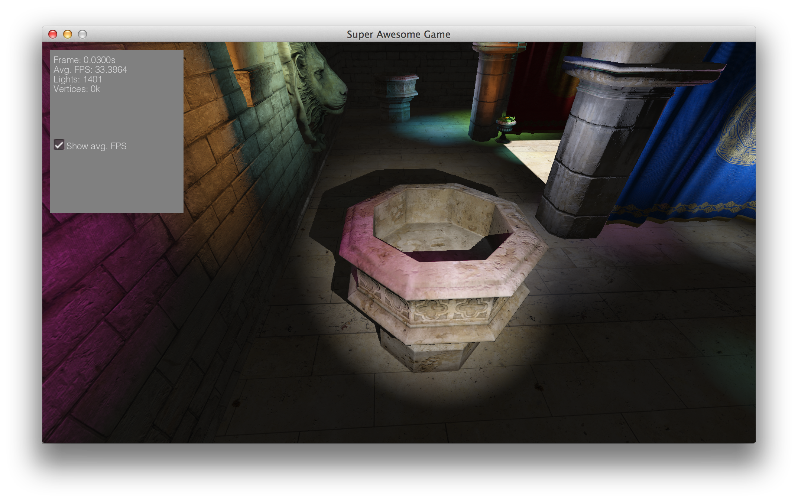This screenshot has height=502, width=798.
Task: Close the Super Awesome Game window
Action: pyautogui.click(x=53, y=34)
